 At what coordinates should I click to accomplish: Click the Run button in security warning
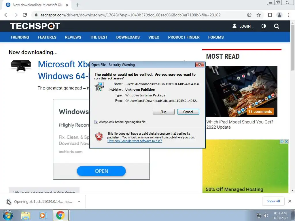tap(164, 112)
